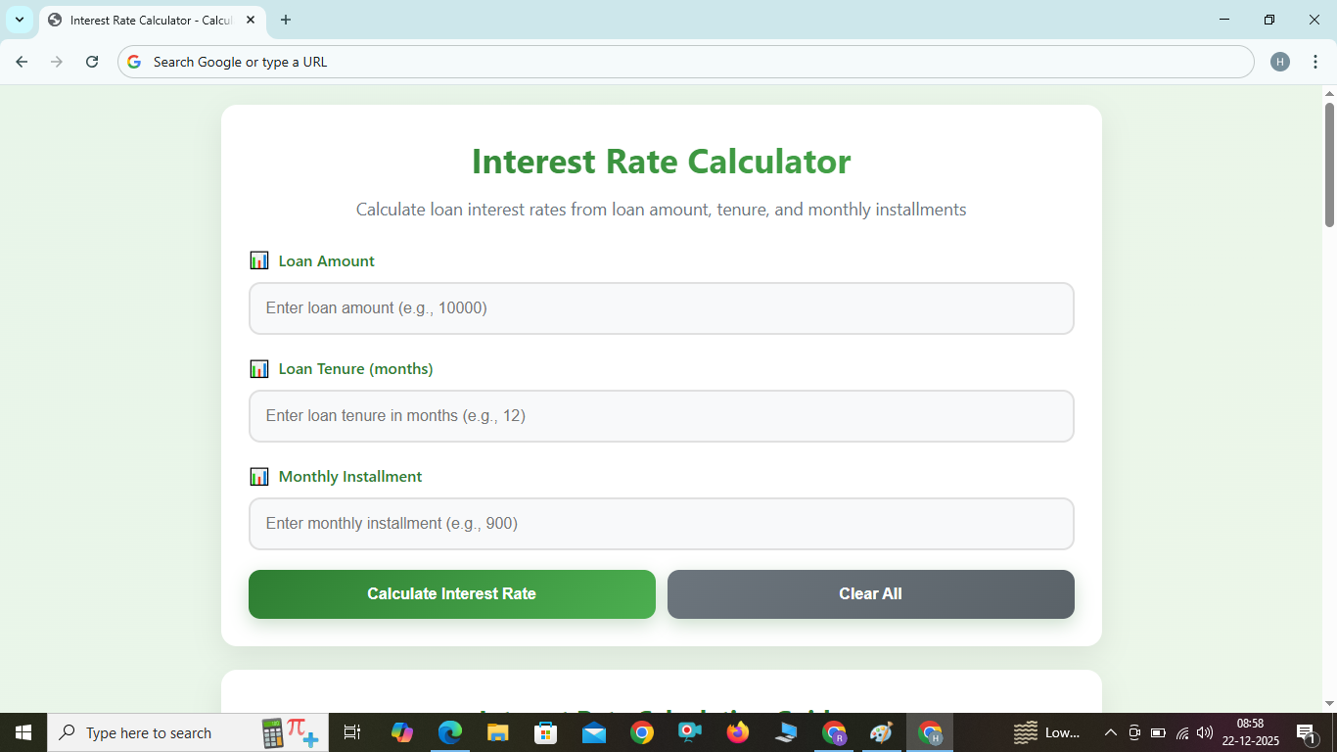
Task: Click Clear All to reset fields
Action: [x=870, y=593]
